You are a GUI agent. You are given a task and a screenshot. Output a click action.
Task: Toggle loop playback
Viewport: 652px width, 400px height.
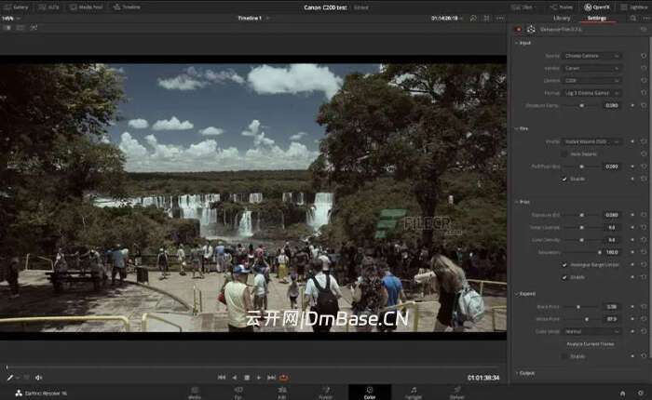284,378
